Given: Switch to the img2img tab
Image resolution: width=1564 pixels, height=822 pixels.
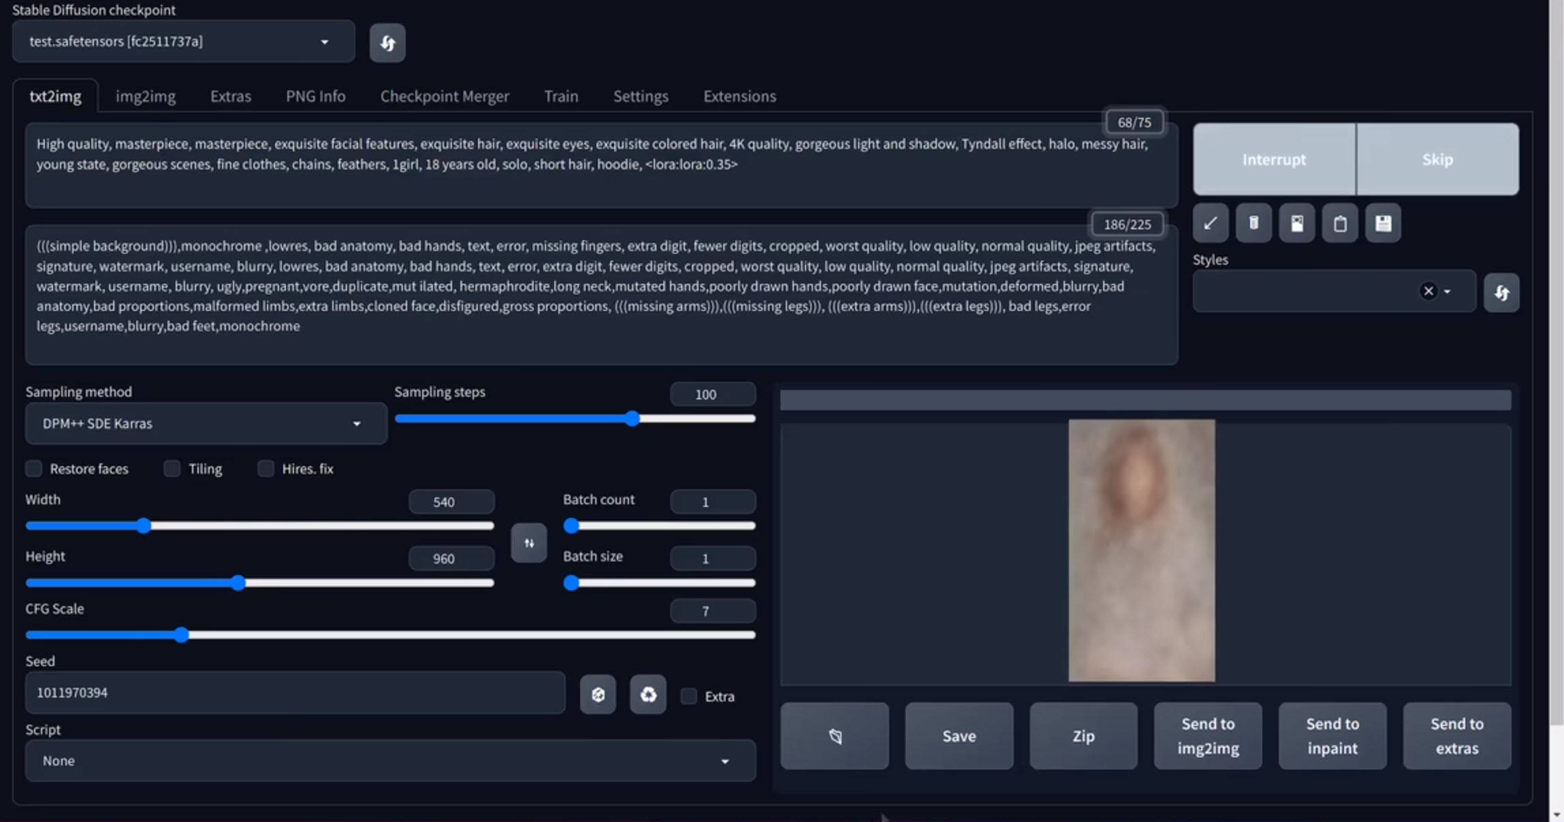Looking at the screenshot, I should point(145,96).
